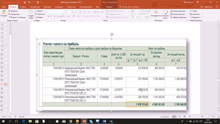220x124 pixels.
Task: Select slide 13 thumbnail in slide panel
Action: (x=6, y=67)
